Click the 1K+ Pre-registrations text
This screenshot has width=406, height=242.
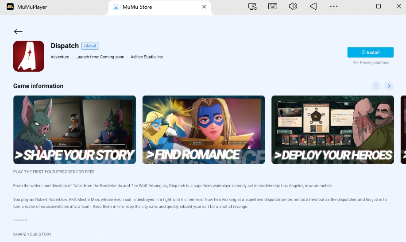(x=370, y=63)
